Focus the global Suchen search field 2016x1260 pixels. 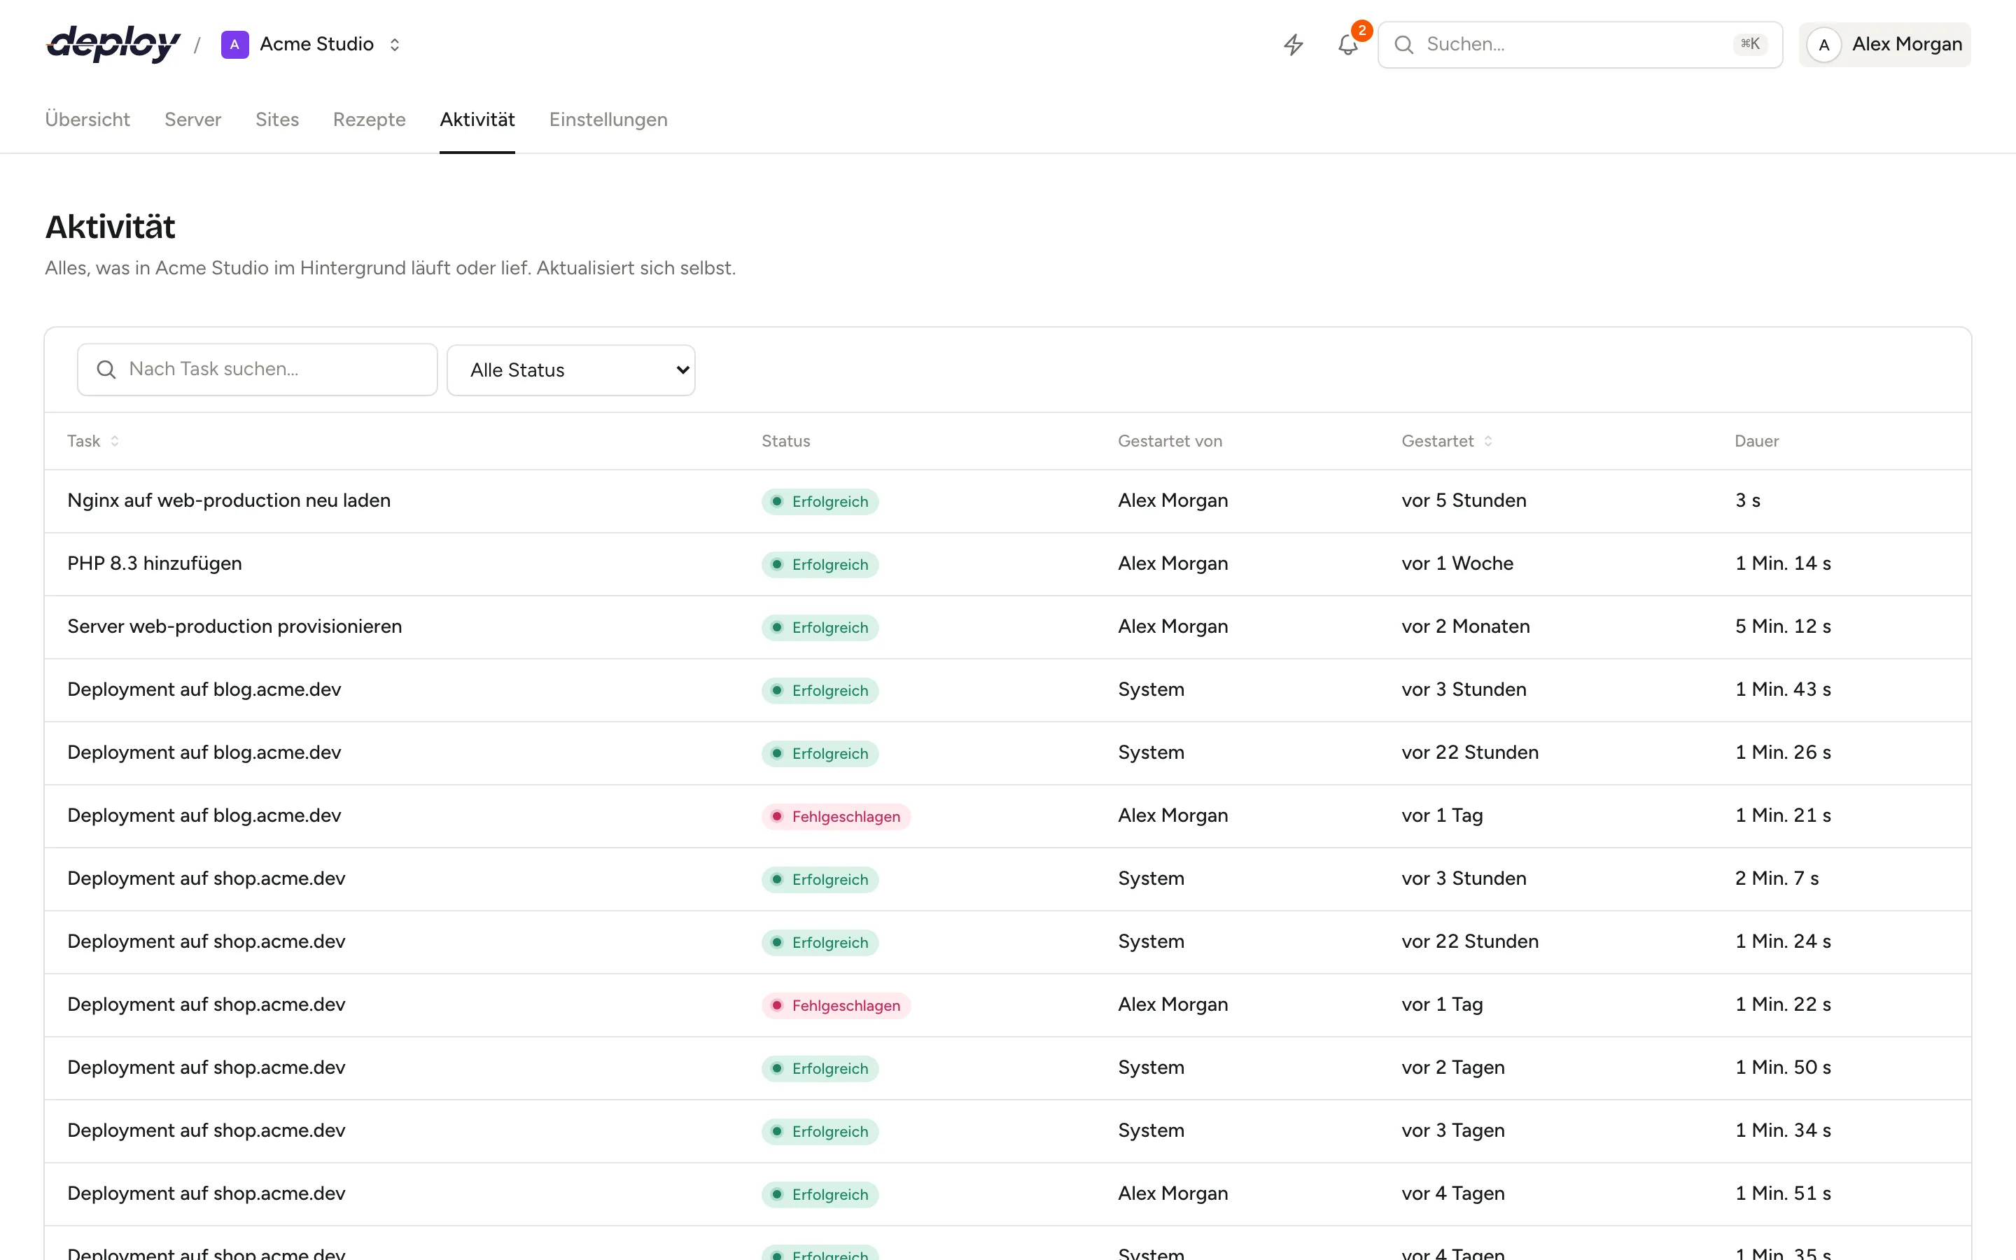click(x=1579, y=45)
